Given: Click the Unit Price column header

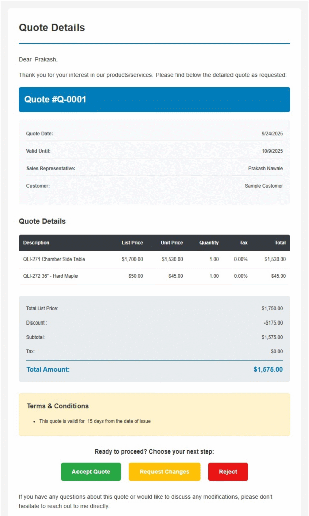Looking at the screenshot, I should click(172, 243).
